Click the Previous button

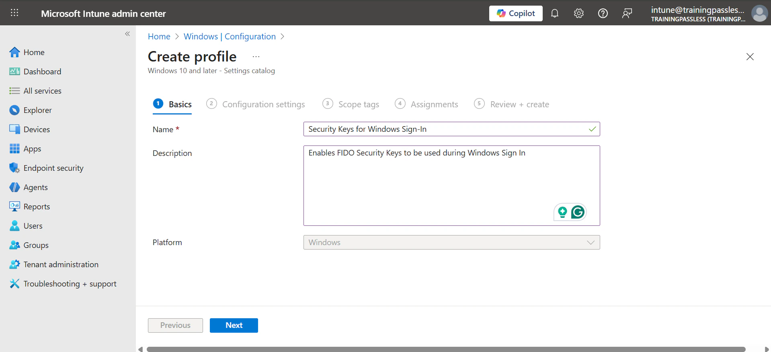point(175,325)
